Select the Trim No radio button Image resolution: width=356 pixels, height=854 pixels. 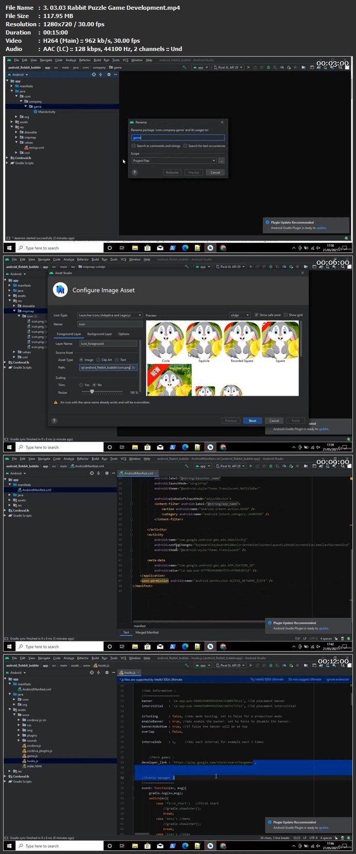tap(94, 385)
